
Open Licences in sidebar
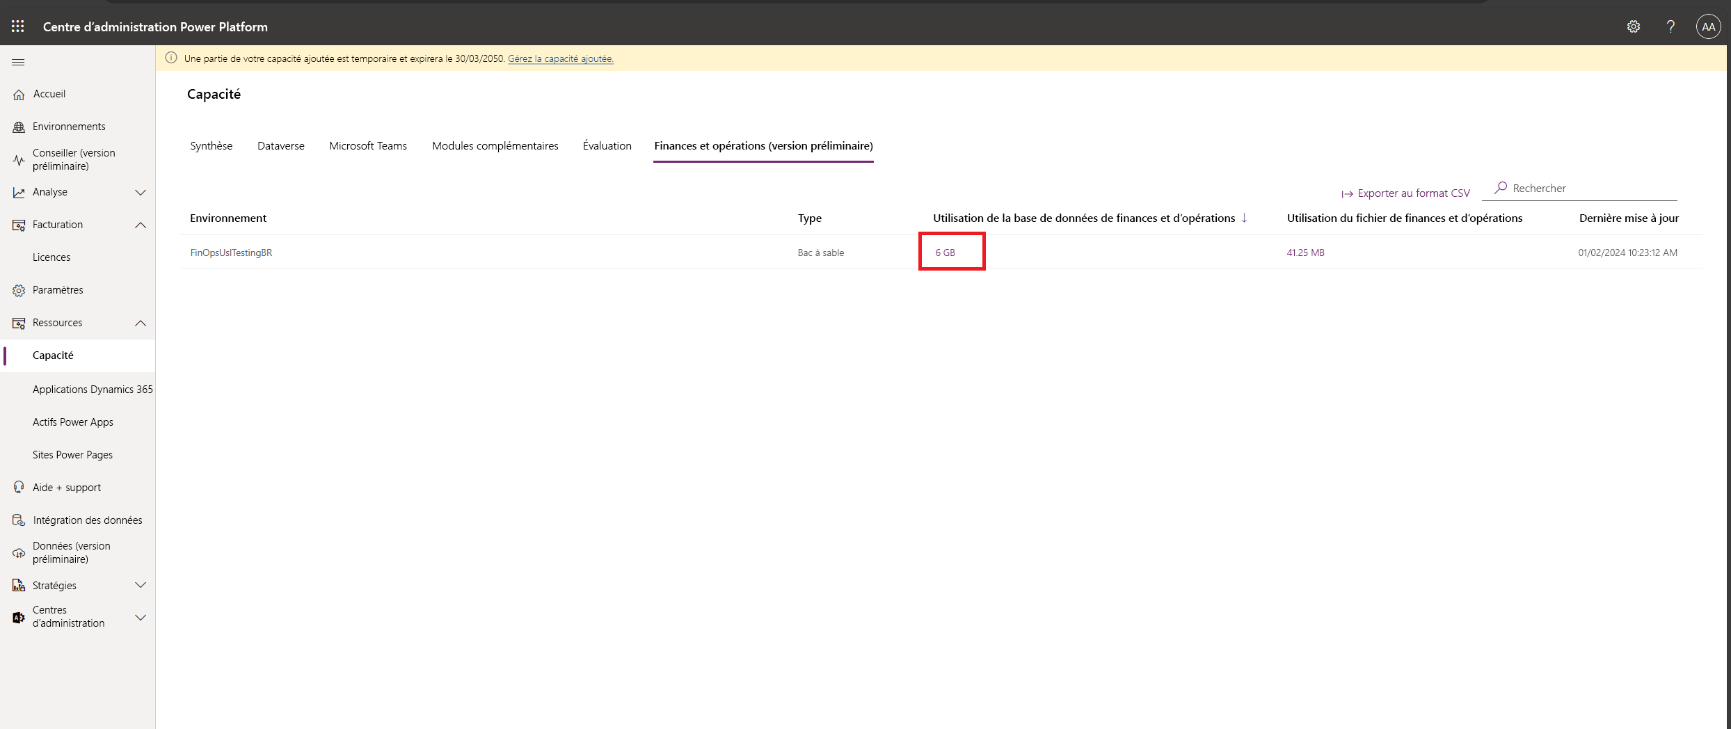point(51,257)
